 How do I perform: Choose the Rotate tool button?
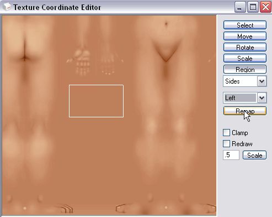pos(245,47)
